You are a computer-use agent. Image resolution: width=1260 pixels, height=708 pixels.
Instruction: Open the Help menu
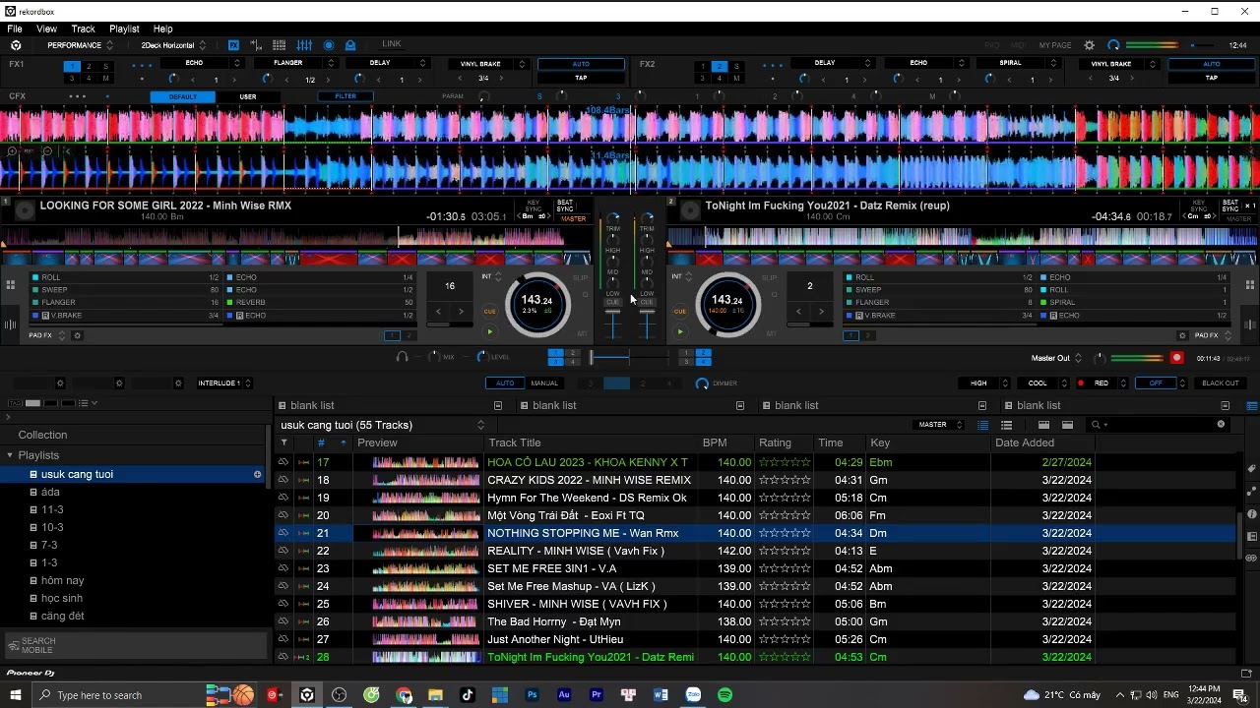pos(162,29)
